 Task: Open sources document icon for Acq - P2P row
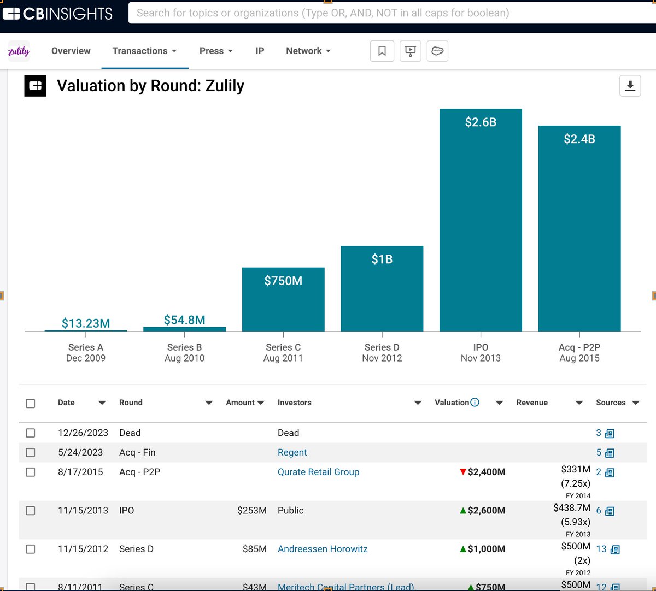point(610,472)
